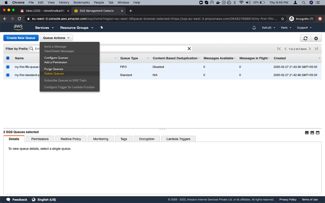This screenshot has height=203, width=325.
Task: Toggle the select-all queues checkbox
Action: (x=8, y=58)
